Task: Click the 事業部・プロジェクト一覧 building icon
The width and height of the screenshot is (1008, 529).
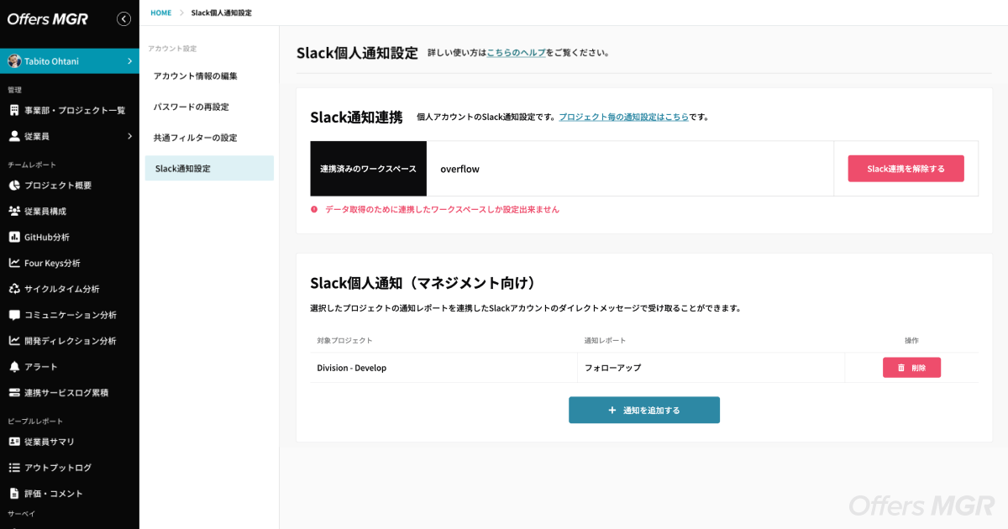Action: pyautogui.click(x=12, y=112)
